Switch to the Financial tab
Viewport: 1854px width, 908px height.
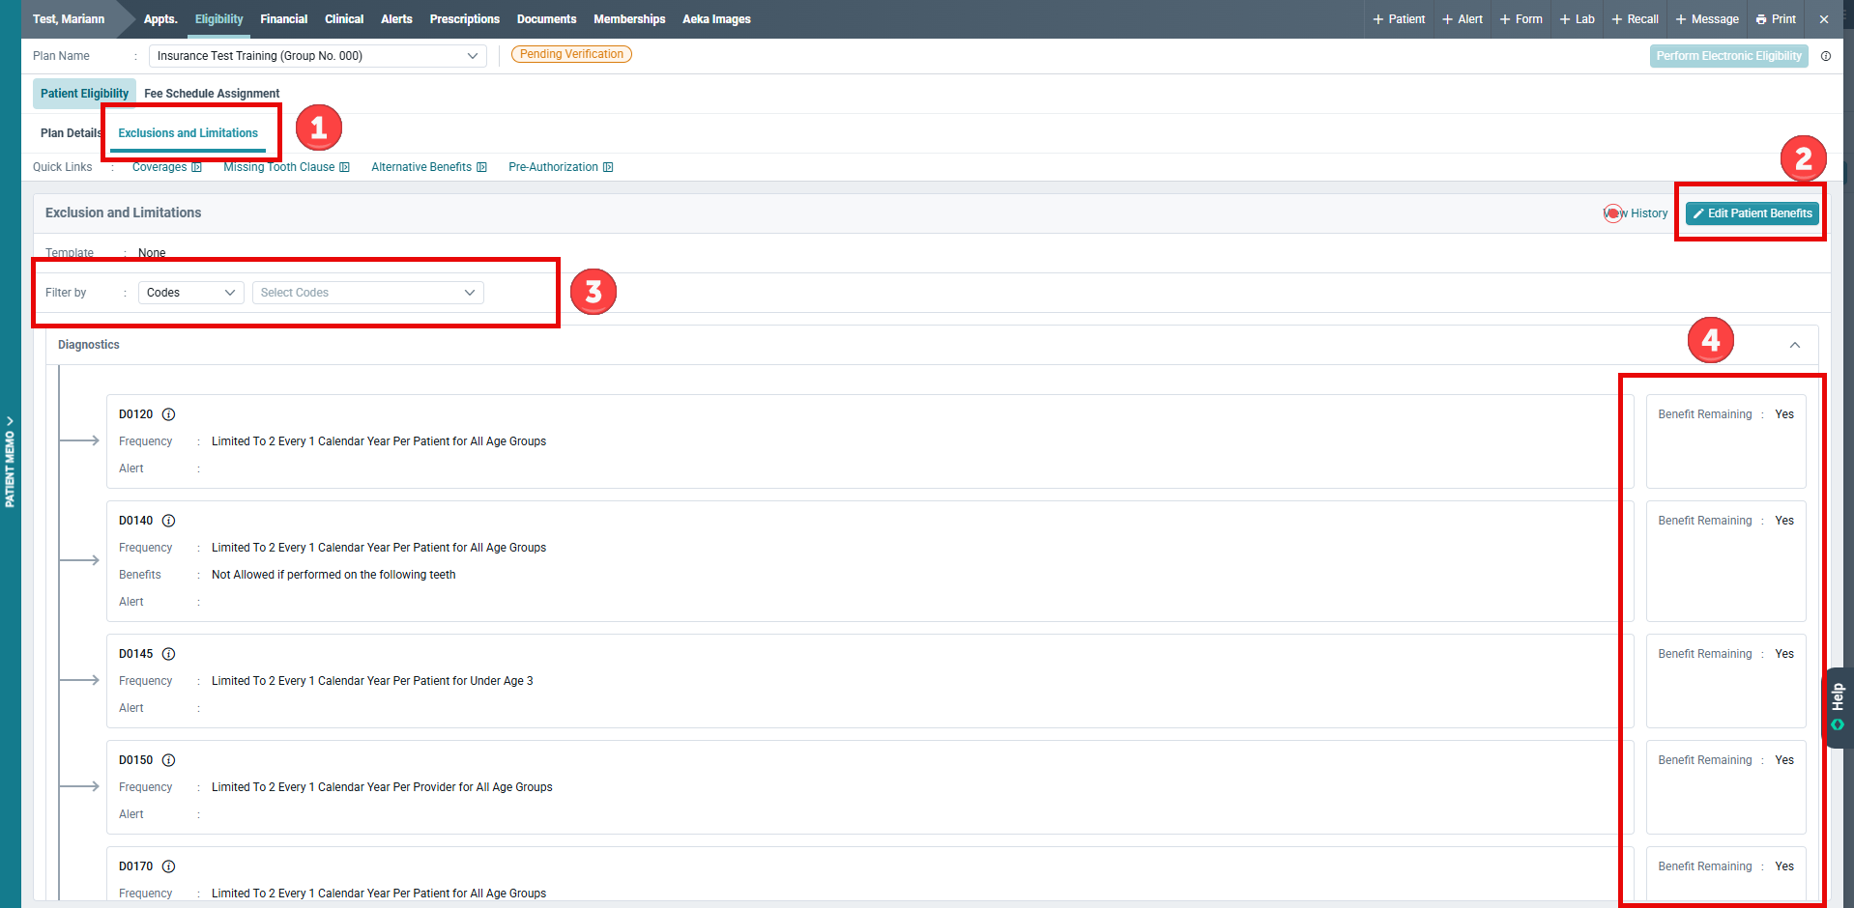pyautogui.click(x=284, y=19)
